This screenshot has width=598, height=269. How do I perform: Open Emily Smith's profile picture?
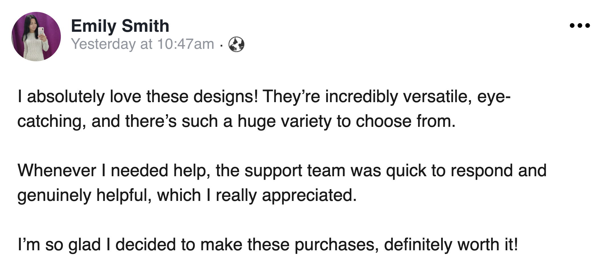36,37
